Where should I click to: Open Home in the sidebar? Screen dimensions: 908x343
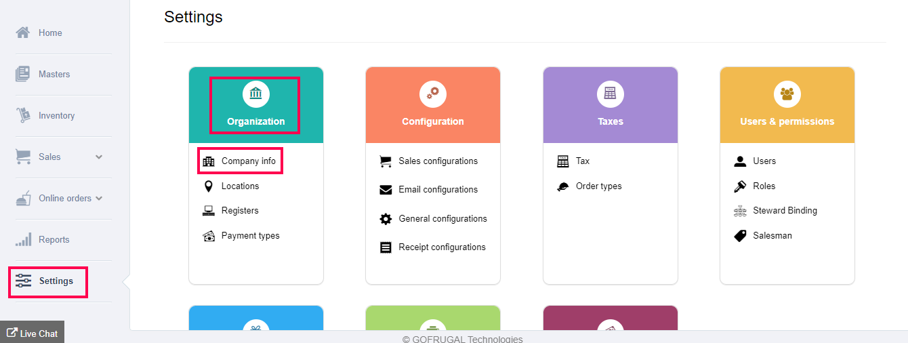(50, 33)
